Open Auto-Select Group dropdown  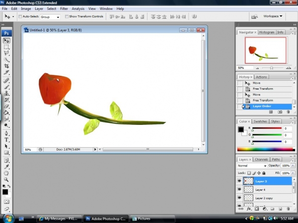click(50, 17)
